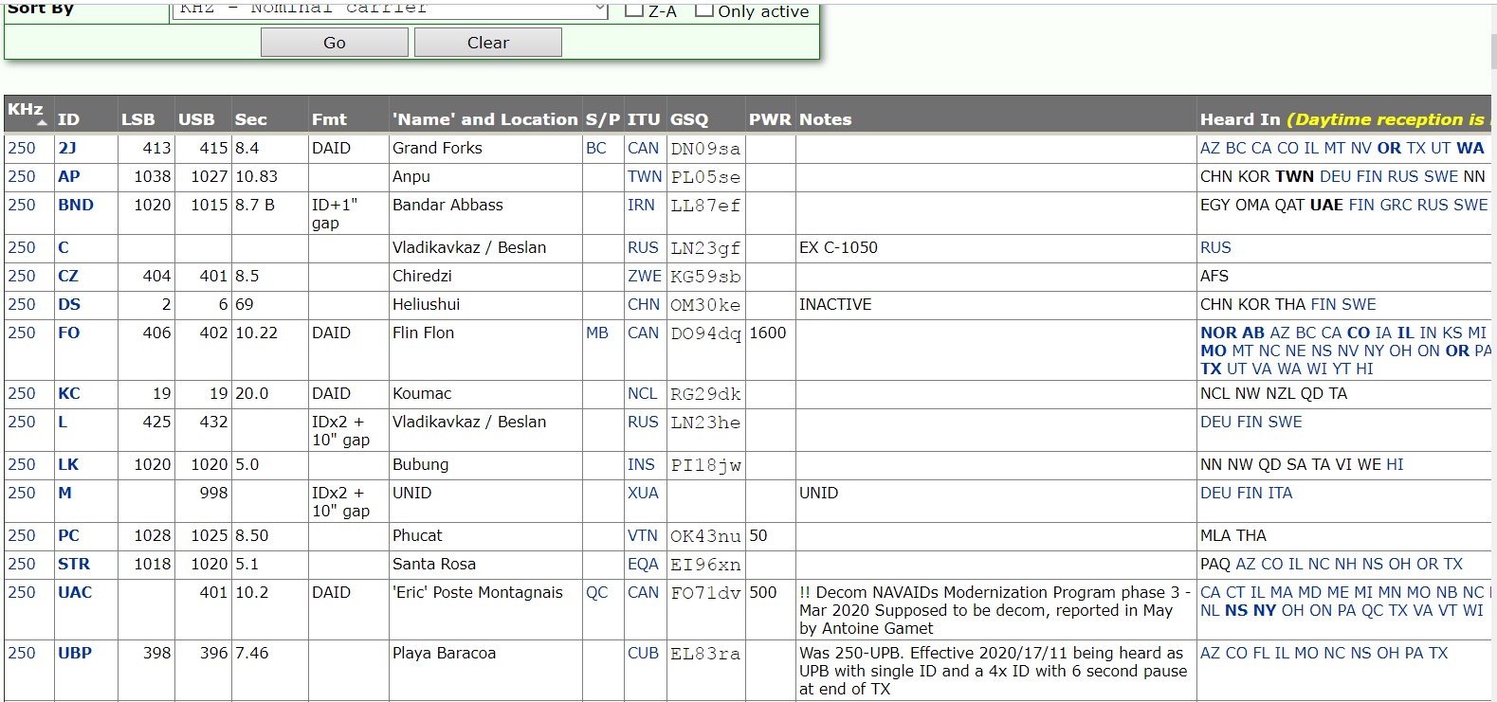Select the 'Chiredzi' location cell
The width and height of the screenshot is (1497, 702).
tap(485, 277)
